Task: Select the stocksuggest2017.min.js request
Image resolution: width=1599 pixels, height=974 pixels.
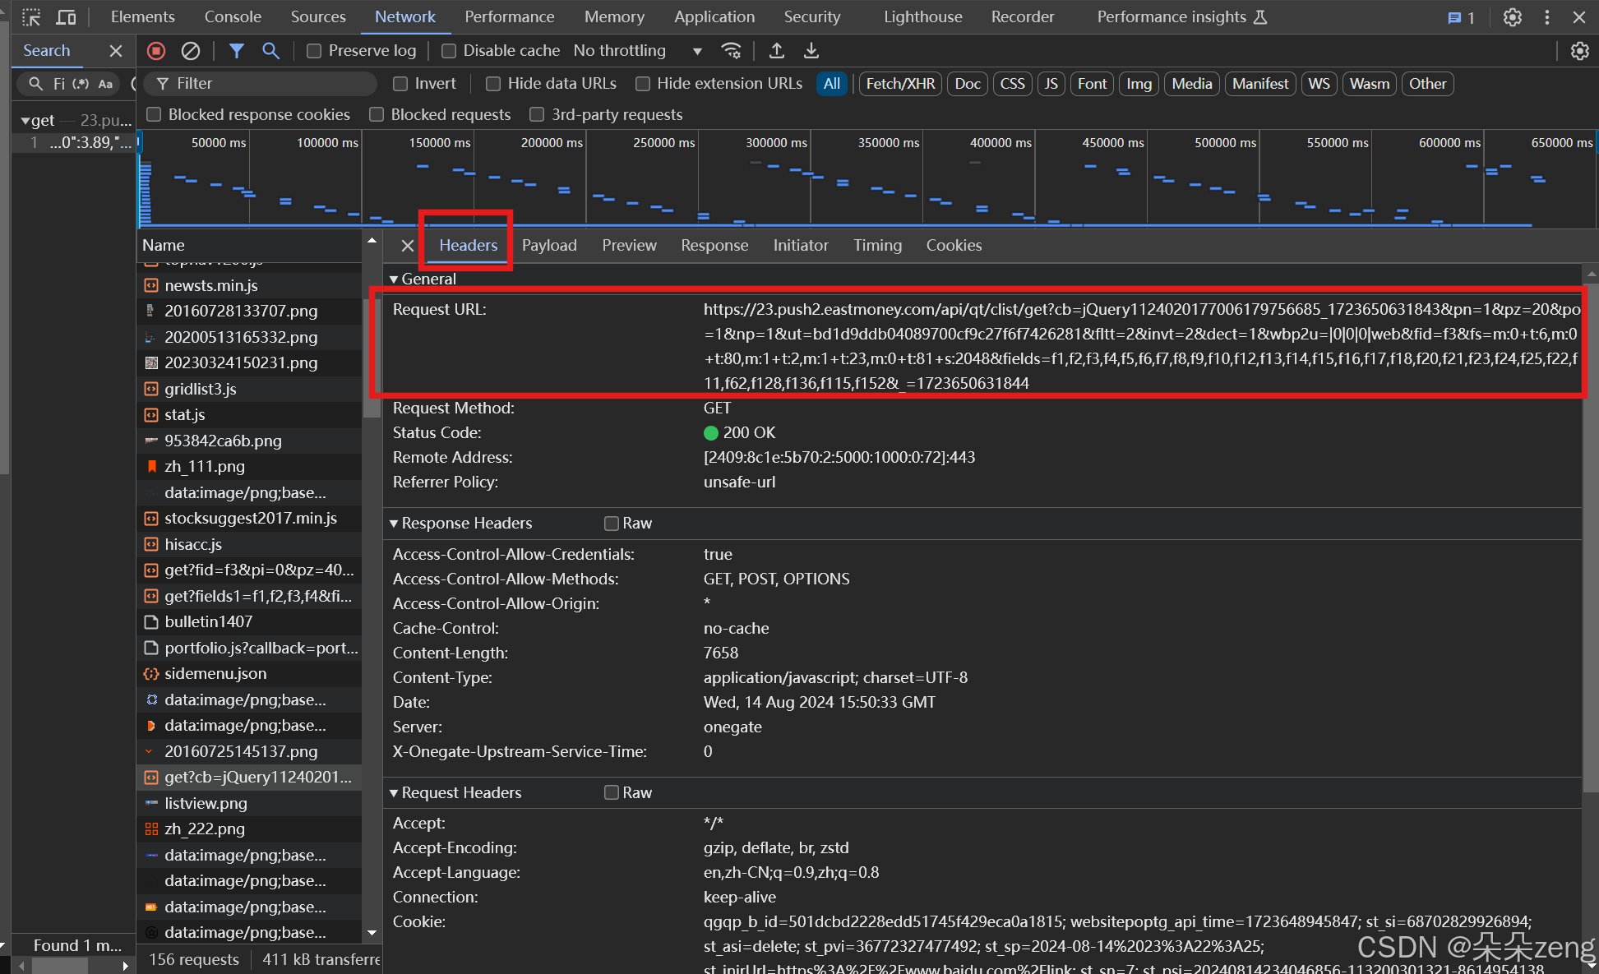Action: click(x=249, y=518)
